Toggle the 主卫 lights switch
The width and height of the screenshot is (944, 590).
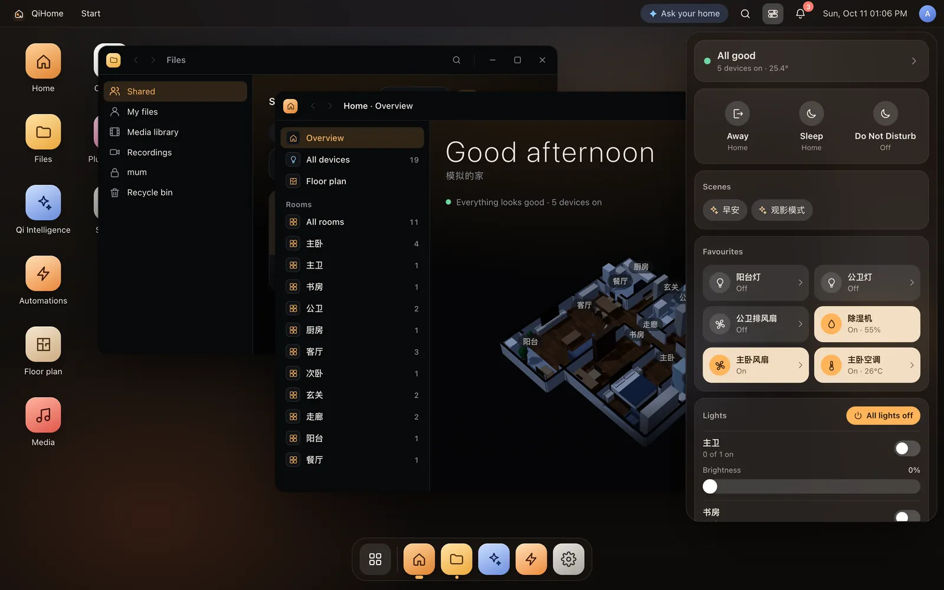point(907,448)
